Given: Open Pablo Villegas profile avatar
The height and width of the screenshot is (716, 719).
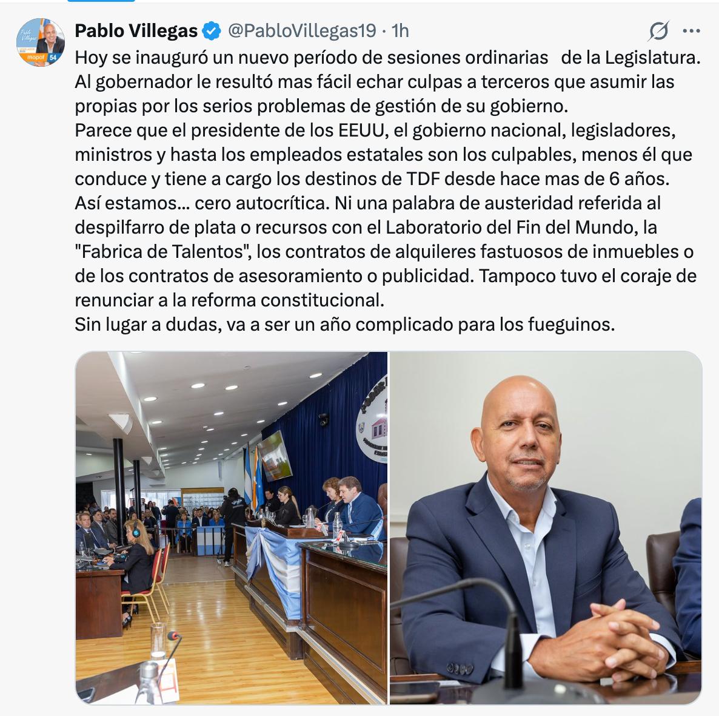Looking at the screenshot, I should click(41, 42).
